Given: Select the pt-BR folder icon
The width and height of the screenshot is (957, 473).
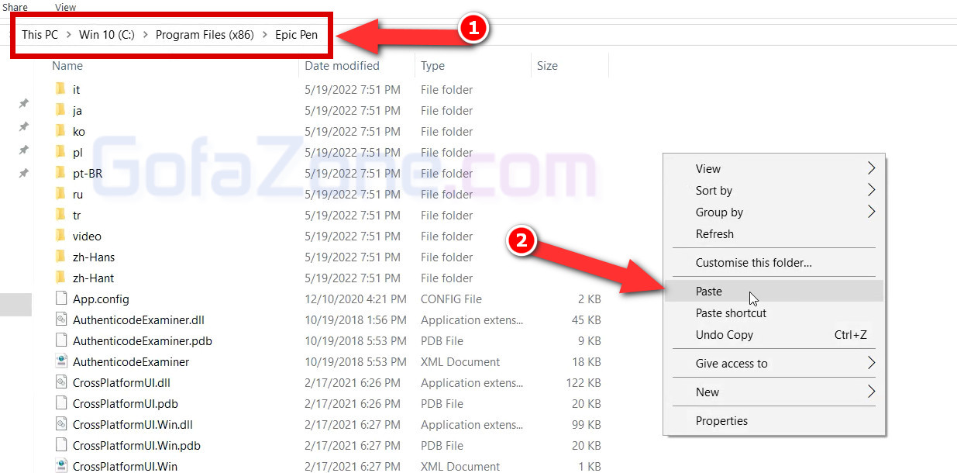Looking at the screenshot, I should click(61, 173).
